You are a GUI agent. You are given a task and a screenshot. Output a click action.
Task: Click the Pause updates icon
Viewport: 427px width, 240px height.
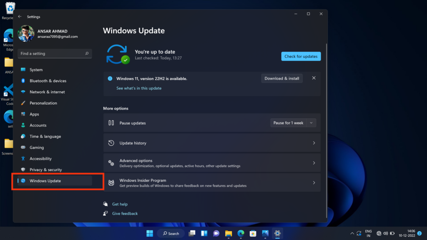(111, 123)
